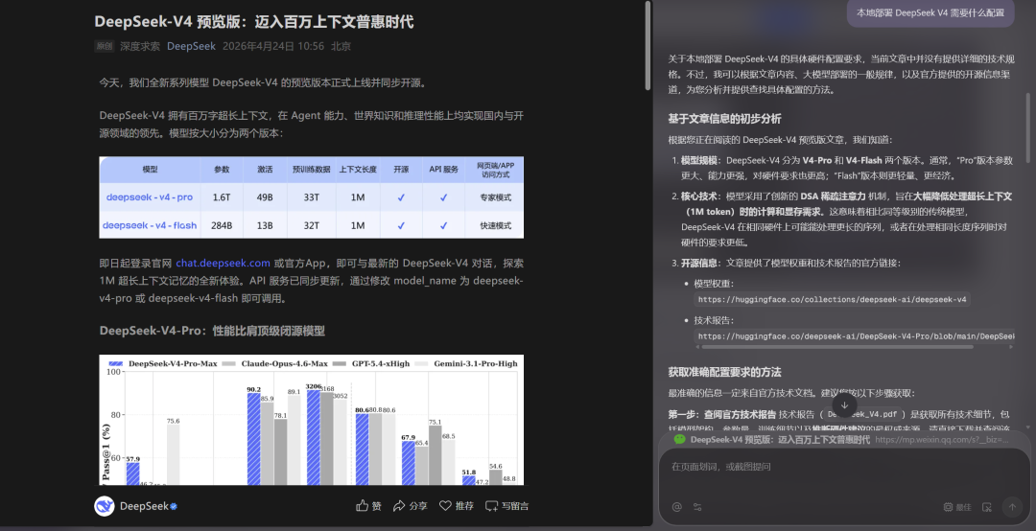Open the 写留言 comment button
This screenshot has width=1036, height=531.
pyautogui.click(x=506, y=506)
